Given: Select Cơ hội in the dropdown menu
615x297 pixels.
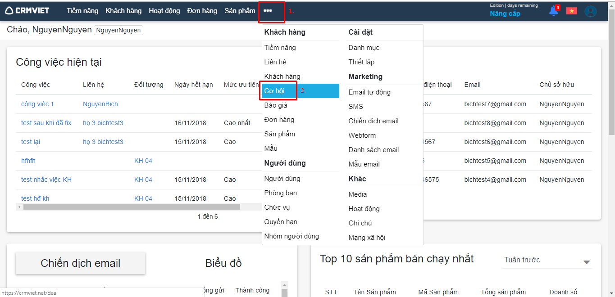Looking at the screenshot, I should pyautogui.click(x=274, y=91).
